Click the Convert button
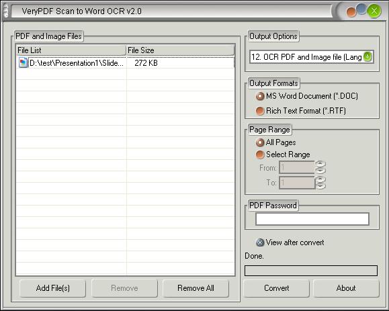This screenshot has height=311, width=389. tap(277, 288)
